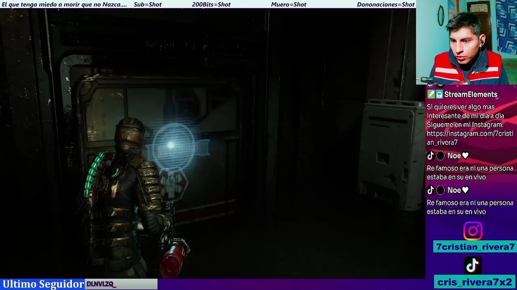
Task: Open the StreamElements username in chat
Action: click(471, 95)
